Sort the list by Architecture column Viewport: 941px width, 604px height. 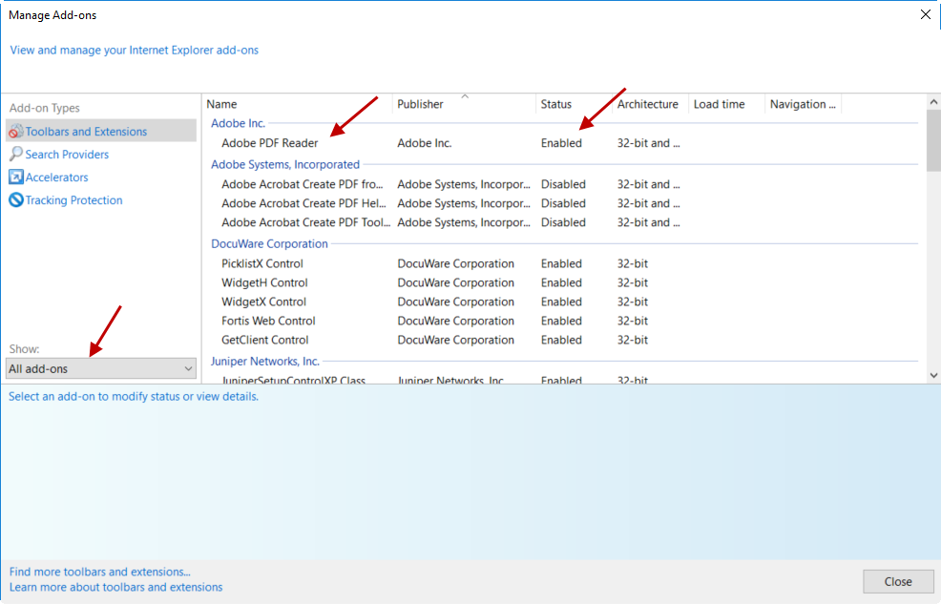[x=651, y=104]
